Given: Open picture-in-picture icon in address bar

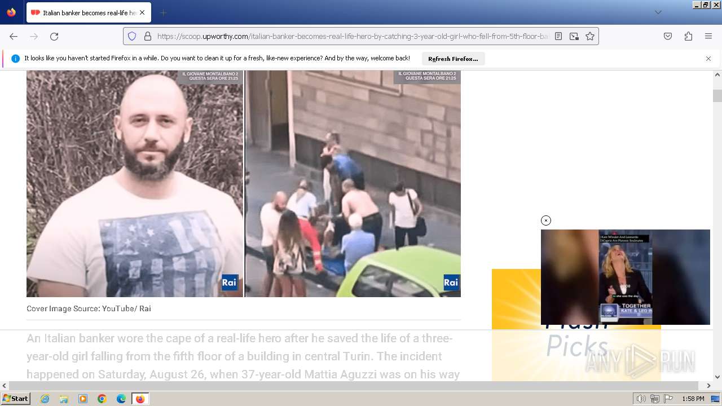Looking at the screenshot, I should point(574,36).
